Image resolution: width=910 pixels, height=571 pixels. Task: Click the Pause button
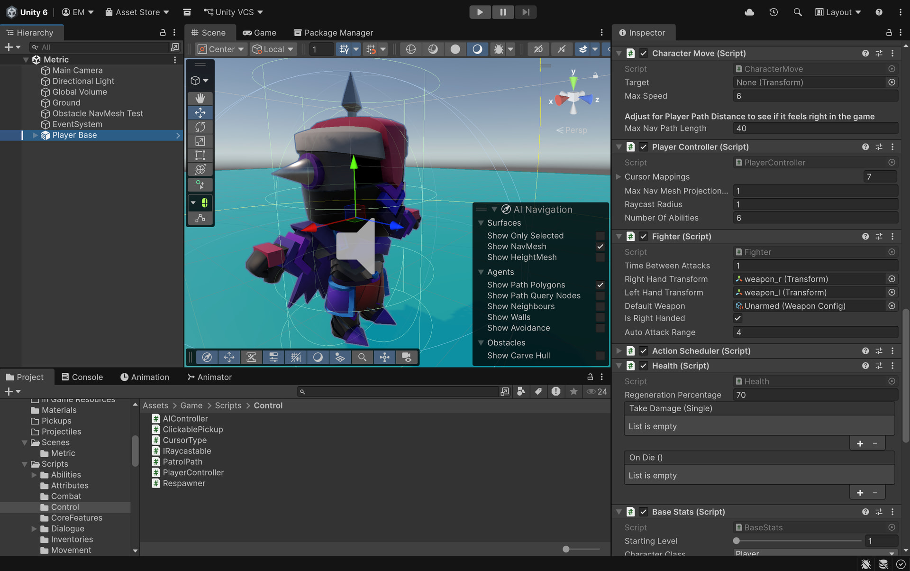coord(503,12)
